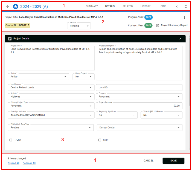This screenshot has width=192, height=171.
Task: Open the Group Project dropdown
Action: [83, 77]
